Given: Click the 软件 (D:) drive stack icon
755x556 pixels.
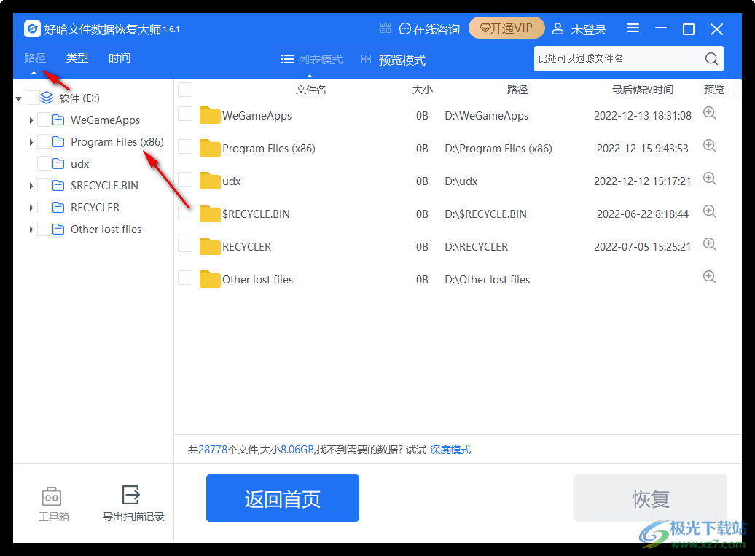Looking at the screenshot, I should coord(47,98).
